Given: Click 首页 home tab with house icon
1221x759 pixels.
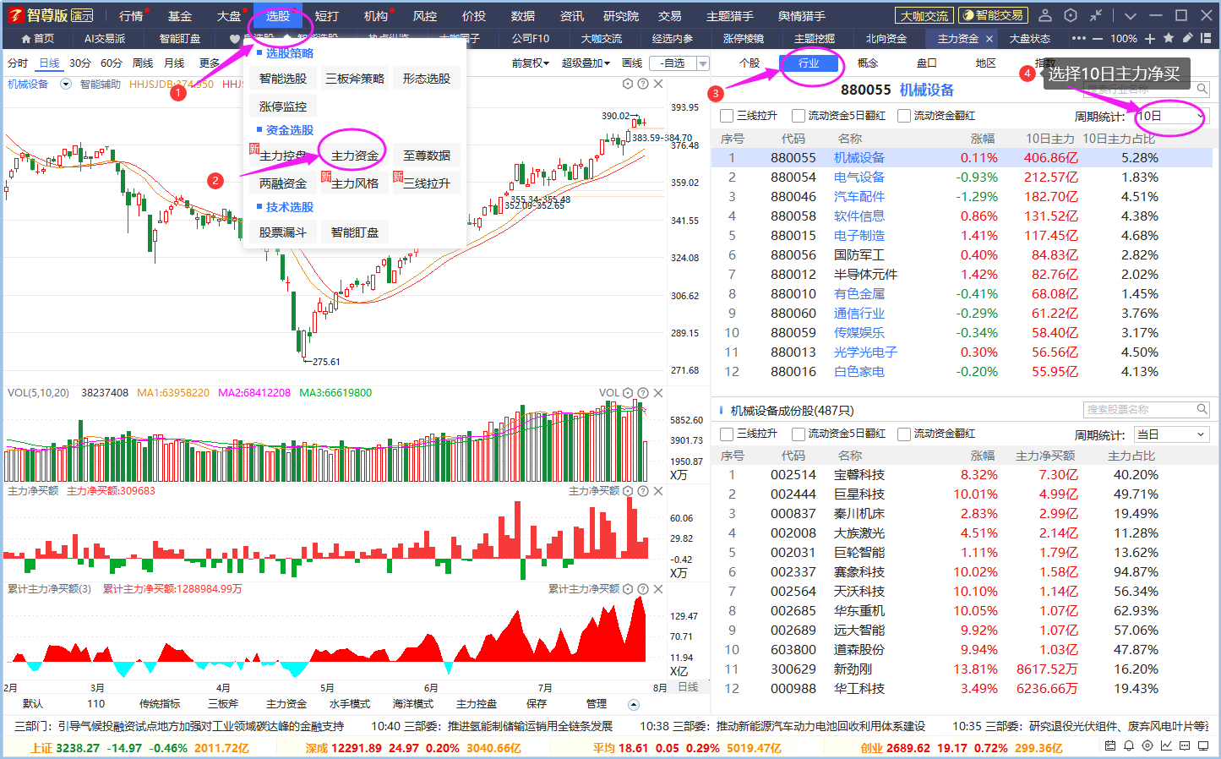Looking at the screenshot, I should point(37,39).
